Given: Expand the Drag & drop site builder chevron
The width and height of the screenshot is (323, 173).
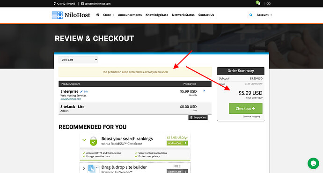Looking at the screenshot, I should [84, 168].
